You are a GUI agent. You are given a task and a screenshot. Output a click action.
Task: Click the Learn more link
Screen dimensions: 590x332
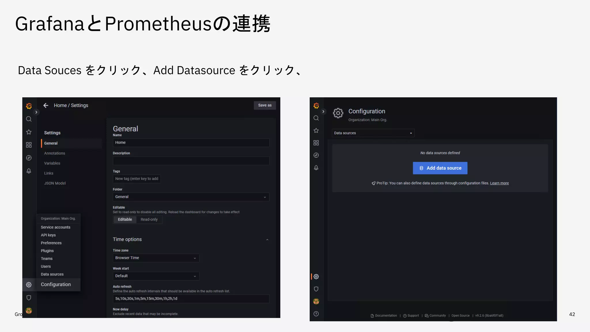tap(499, 183)
